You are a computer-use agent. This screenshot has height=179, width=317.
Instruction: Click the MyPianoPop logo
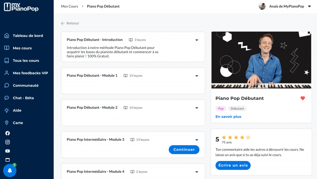tap(21, 7)
